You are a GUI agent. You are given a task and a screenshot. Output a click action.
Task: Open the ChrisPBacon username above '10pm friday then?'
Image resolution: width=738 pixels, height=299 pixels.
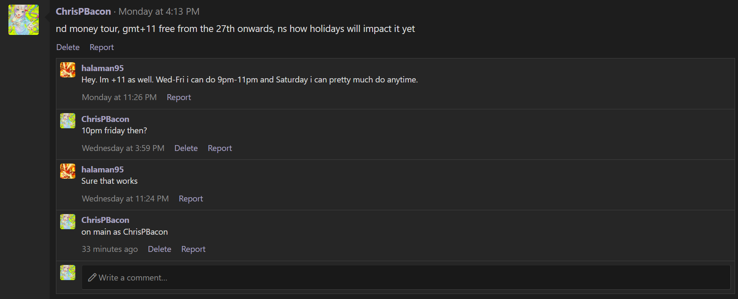click(x=105, y=119)
